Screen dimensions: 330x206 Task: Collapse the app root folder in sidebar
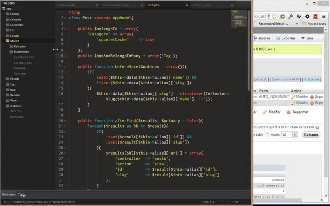pyautogui.click(x=7, y=9)
